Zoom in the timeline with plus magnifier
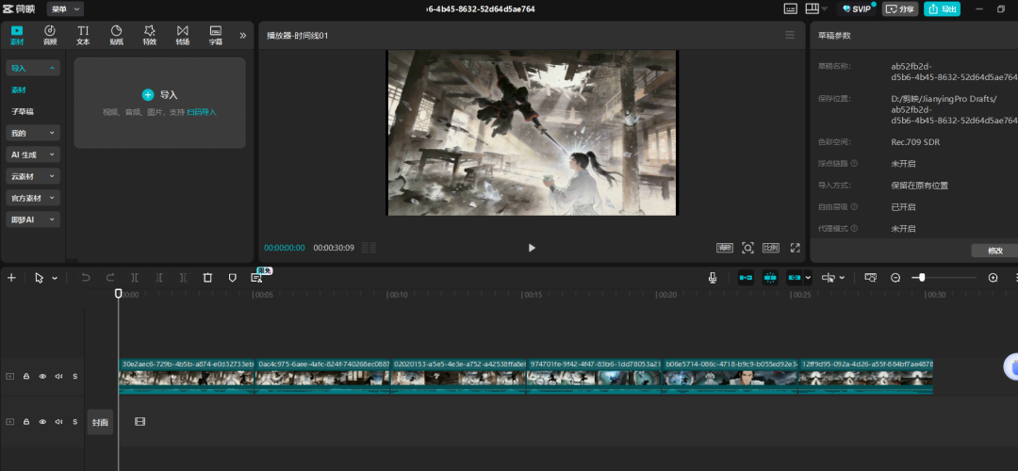Screen dimensions: 1018x471 point(993,278)
